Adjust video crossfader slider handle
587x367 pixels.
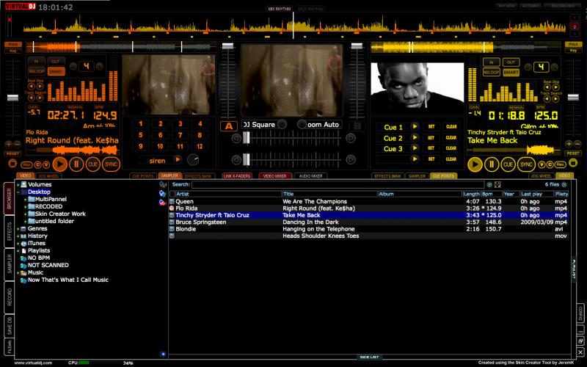tap(246, 138)
